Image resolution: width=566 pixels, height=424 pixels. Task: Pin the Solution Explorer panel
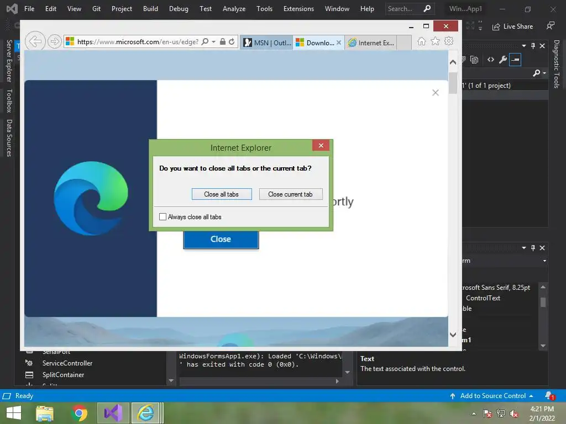533,46
